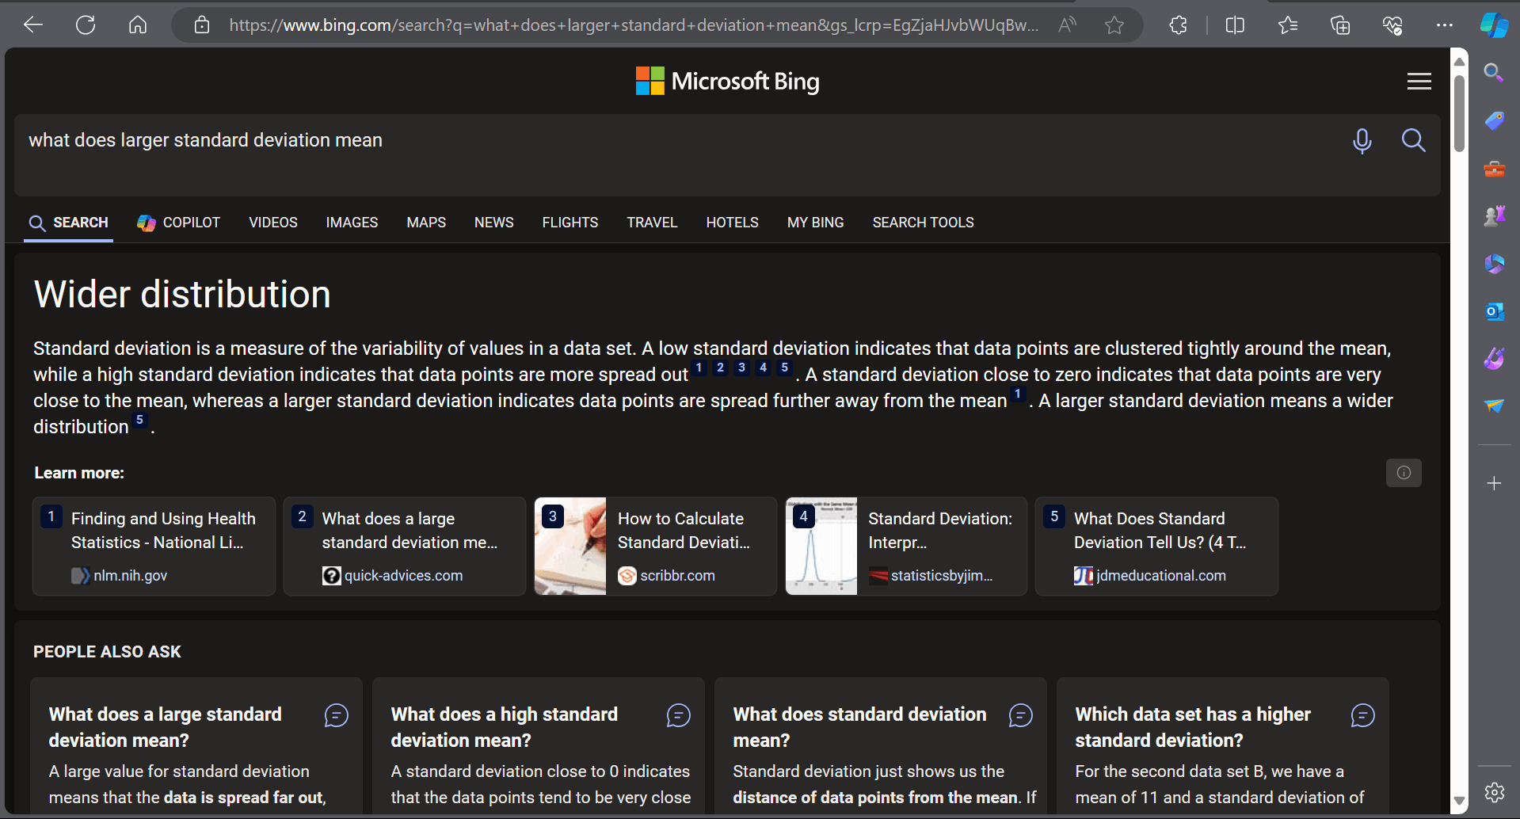The height and width of the screenshot is (819, 1520).
Task: Open Edge Tools from the sidebar
Action: pos(1494,169)
